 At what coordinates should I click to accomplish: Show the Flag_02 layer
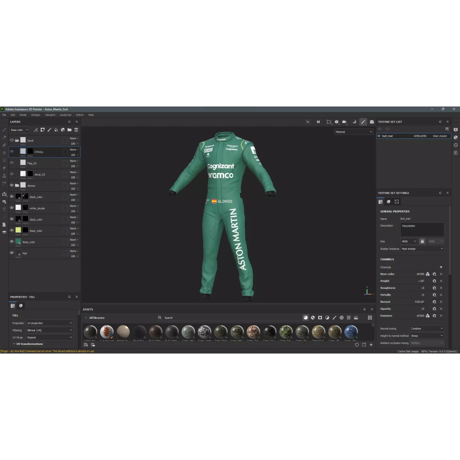[x=12, y=163]
